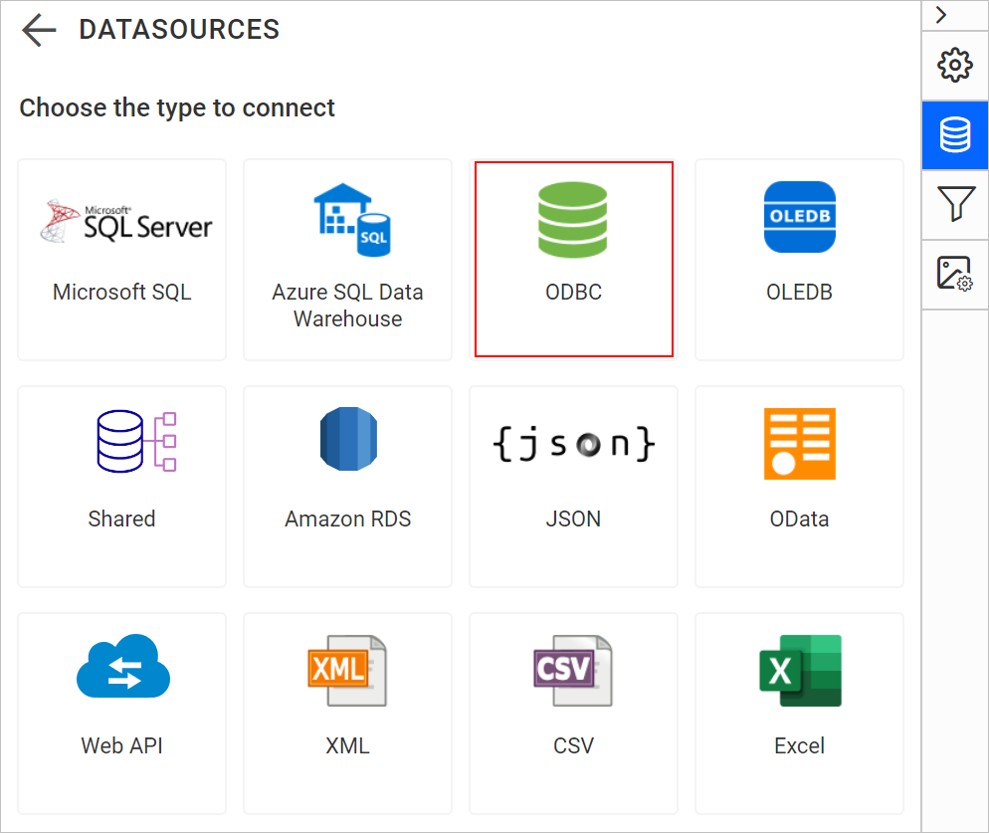Screen dimensions: 989x833
Task: Choose the CSV file datasource
Action: [x=573, y=714]
